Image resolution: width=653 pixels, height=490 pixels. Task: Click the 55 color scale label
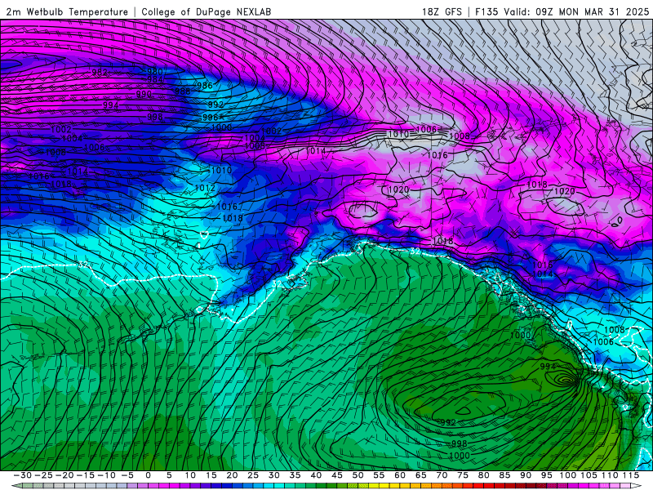point(379,475)
